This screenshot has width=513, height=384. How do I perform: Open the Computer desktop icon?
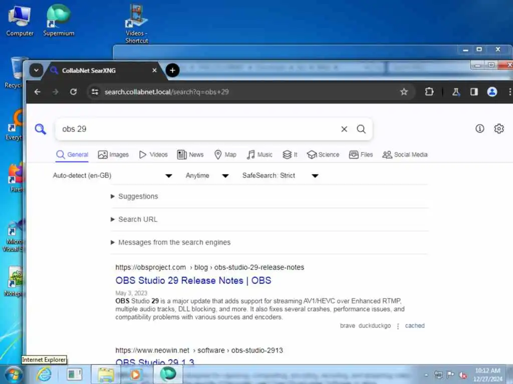click(20, 21)
